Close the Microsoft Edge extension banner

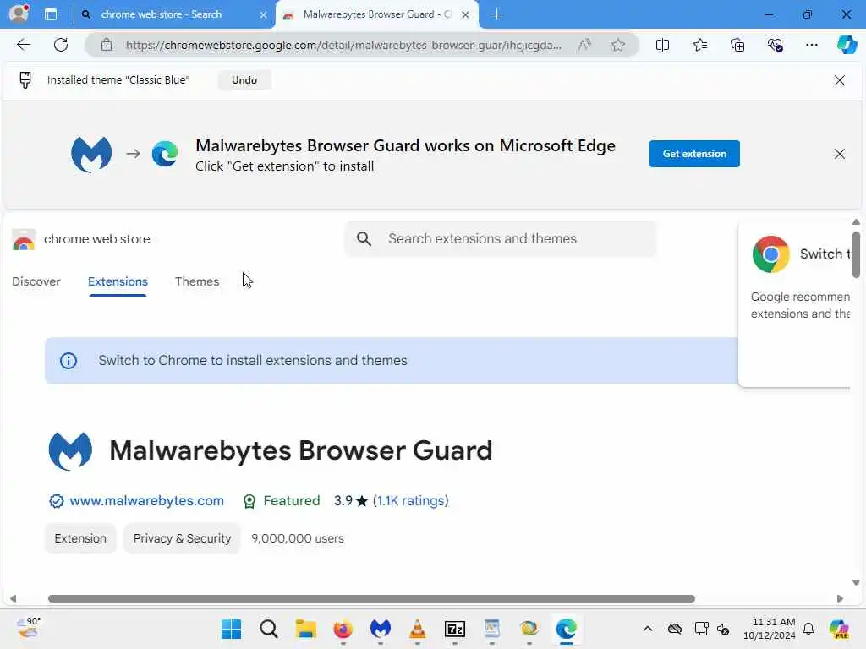click(x=840, y=154)
